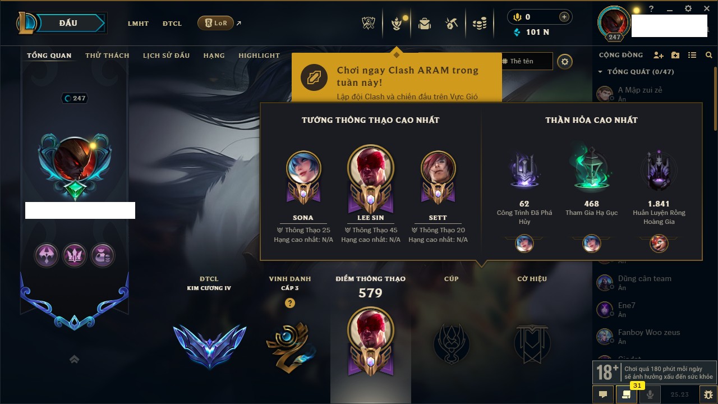Collapse the Tổng Quát friends group
The width and height of the screenshot is (718, 404).
pyautogui.click(x=600, y=72)
